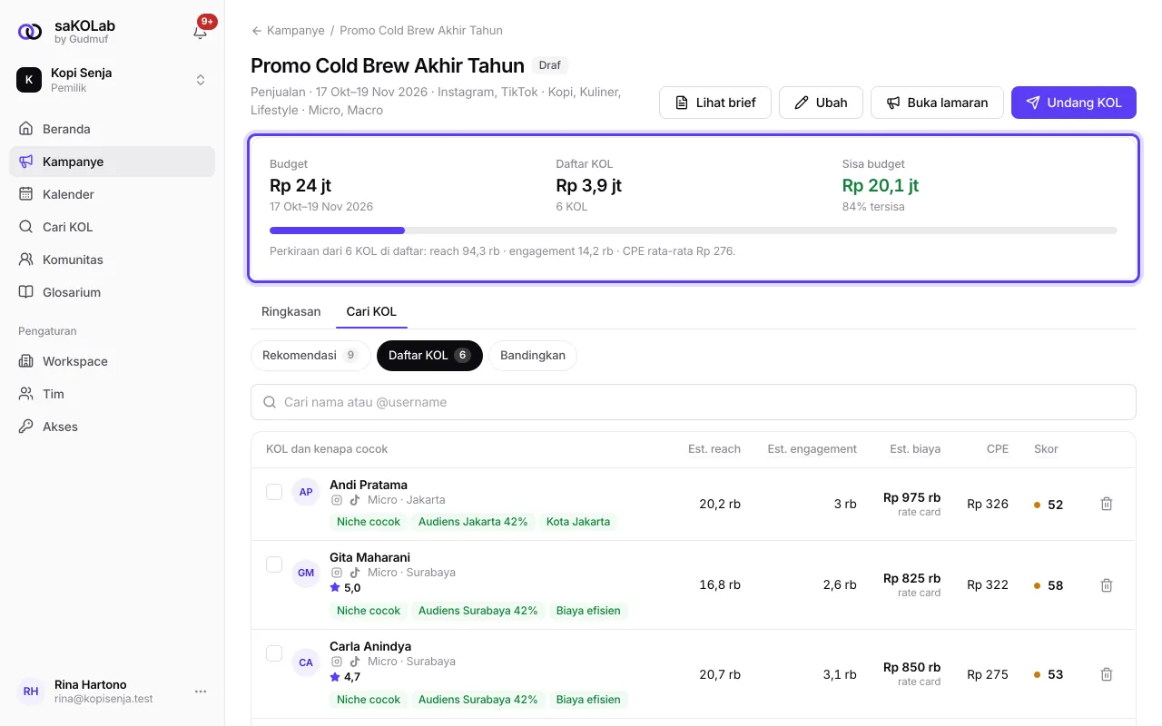Tick the Carla Anindya checkbox
This screenshot has height=726, width=1162.
click(x=274, y=653)
